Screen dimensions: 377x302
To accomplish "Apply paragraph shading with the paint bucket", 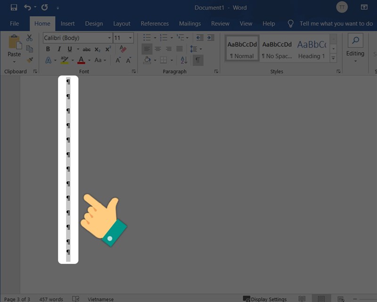I will pyautogui.click(x=147, y=60).
